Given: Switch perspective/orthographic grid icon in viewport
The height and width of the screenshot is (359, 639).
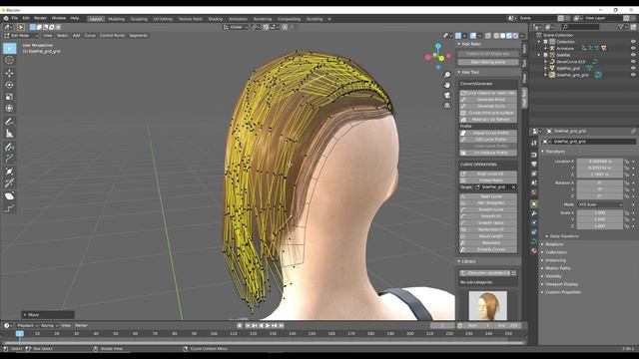Looking at the screenshot, I should click(447, 105).
